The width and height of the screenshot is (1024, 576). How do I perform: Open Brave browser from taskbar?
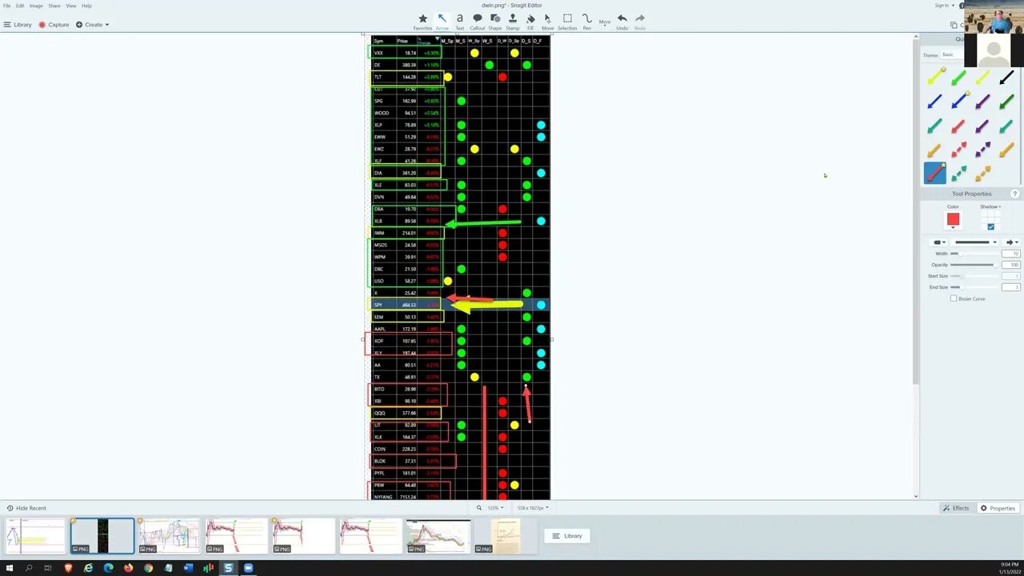(69, 568)
